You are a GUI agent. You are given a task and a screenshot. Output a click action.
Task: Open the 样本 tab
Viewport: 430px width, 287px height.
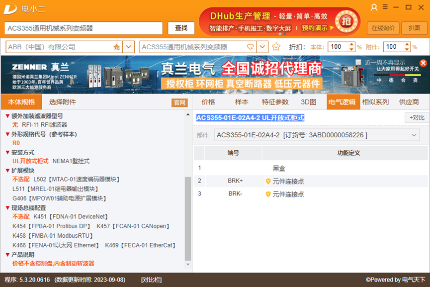pyautogui.click(x=242, y=102)
